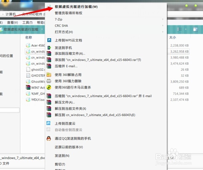This screenshot has height=170, width=203.
Task: Click size value 2,238,000 KB
Action: click(x=179, y=45)
